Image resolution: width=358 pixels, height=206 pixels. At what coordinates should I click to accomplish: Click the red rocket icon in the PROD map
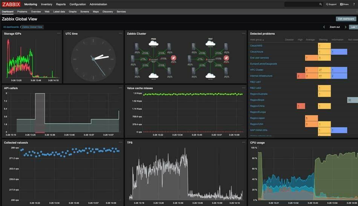[173, 58]
